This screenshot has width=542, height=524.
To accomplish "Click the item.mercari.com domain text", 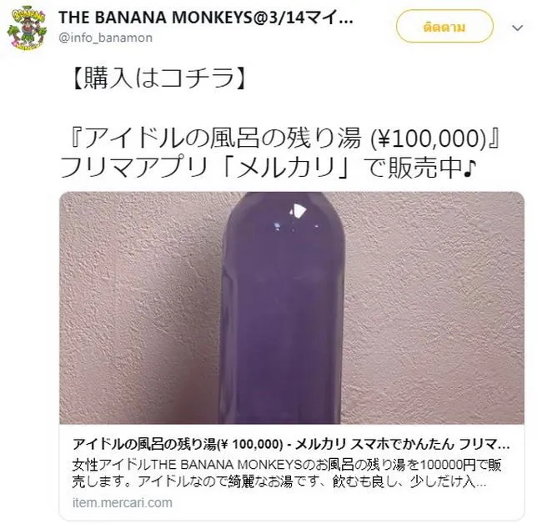I will click(x=123, y=502).
